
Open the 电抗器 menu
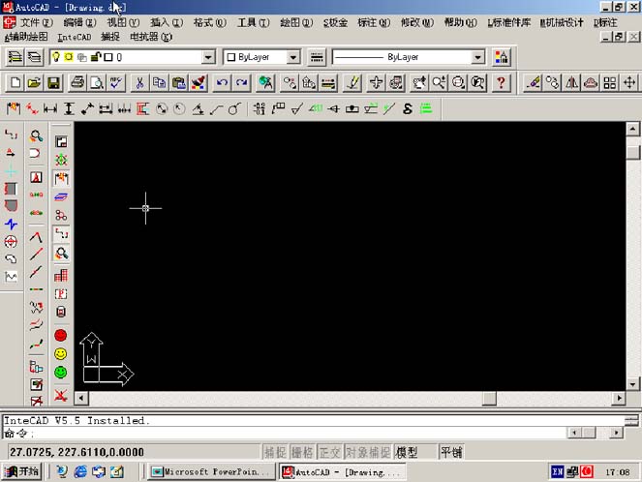tap(151, 37)
